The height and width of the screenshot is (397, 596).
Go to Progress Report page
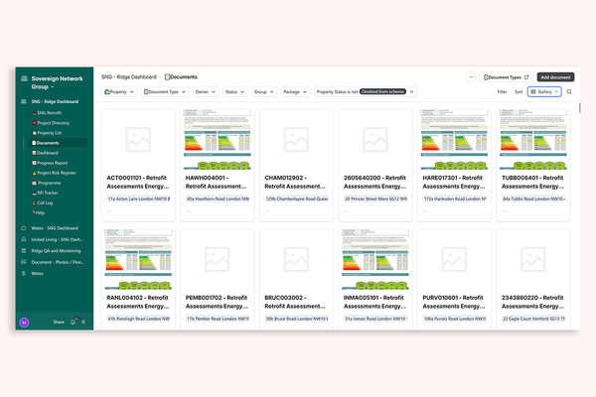pyautogui.click(x=53, y=163)
